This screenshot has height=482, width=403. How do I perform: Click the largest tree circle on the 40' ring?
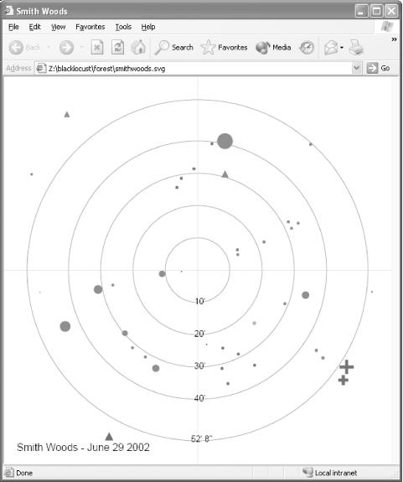(225, 141)
